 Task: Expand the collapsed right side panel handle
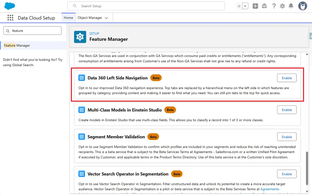click(x=310, y=36)
